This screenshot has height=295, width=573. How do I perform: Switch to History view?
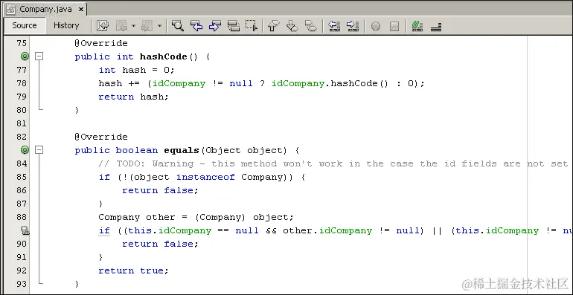(66, 25)
